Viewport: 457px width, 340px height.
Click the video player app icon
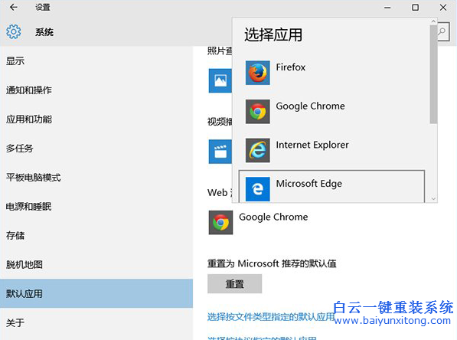click(x=220, y=152)
